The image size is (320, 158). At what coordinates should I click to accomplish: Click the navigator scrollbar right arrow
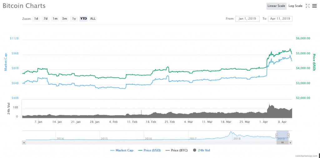click(290, 143)
